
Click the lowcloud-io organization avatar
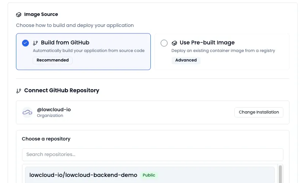pyautogui.click(x=27, y=112)
